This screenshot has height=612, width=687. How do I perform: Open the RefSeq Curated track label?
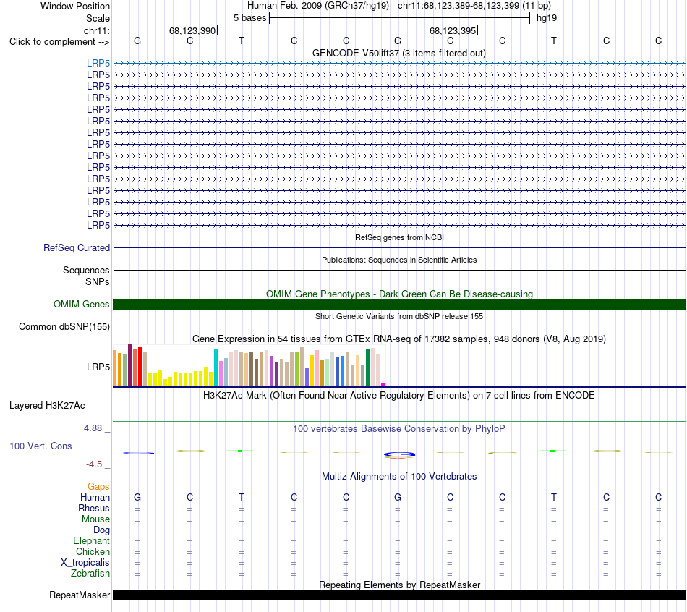[77, 247]
